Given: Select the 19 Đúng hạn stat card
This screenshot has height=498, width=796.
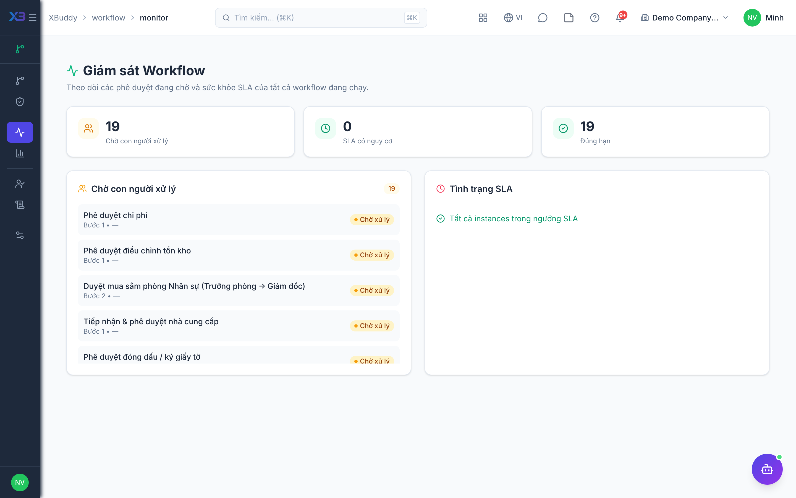Looking at the screenshot, I should [x=655, y=132].
